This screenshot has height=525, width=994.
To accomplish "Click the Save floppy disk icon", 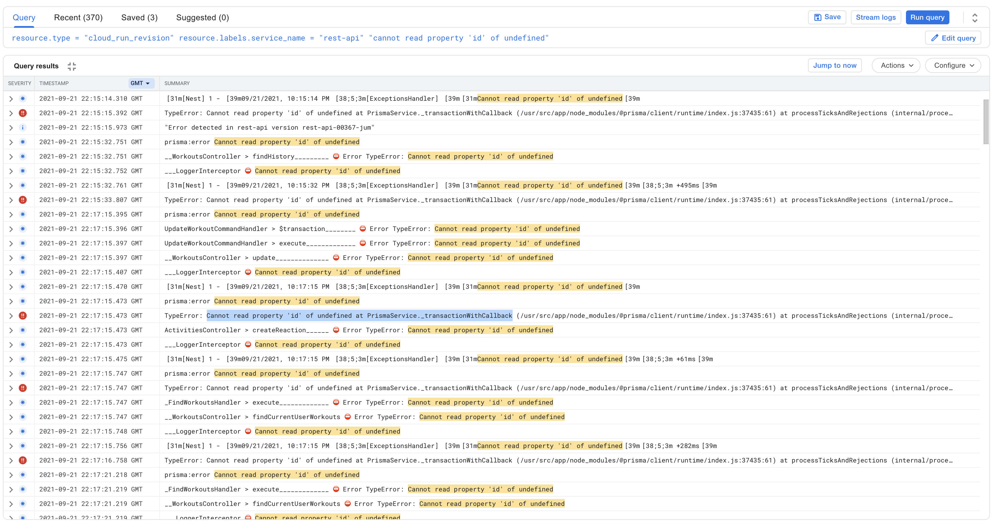I will [x=818, y=17].
